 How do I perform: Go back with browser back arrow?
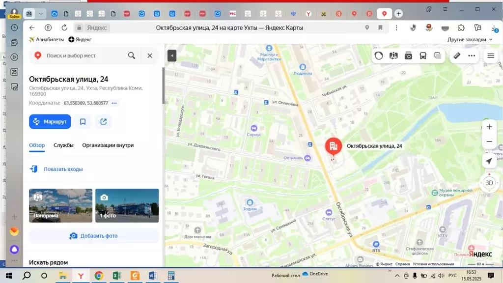32,28
